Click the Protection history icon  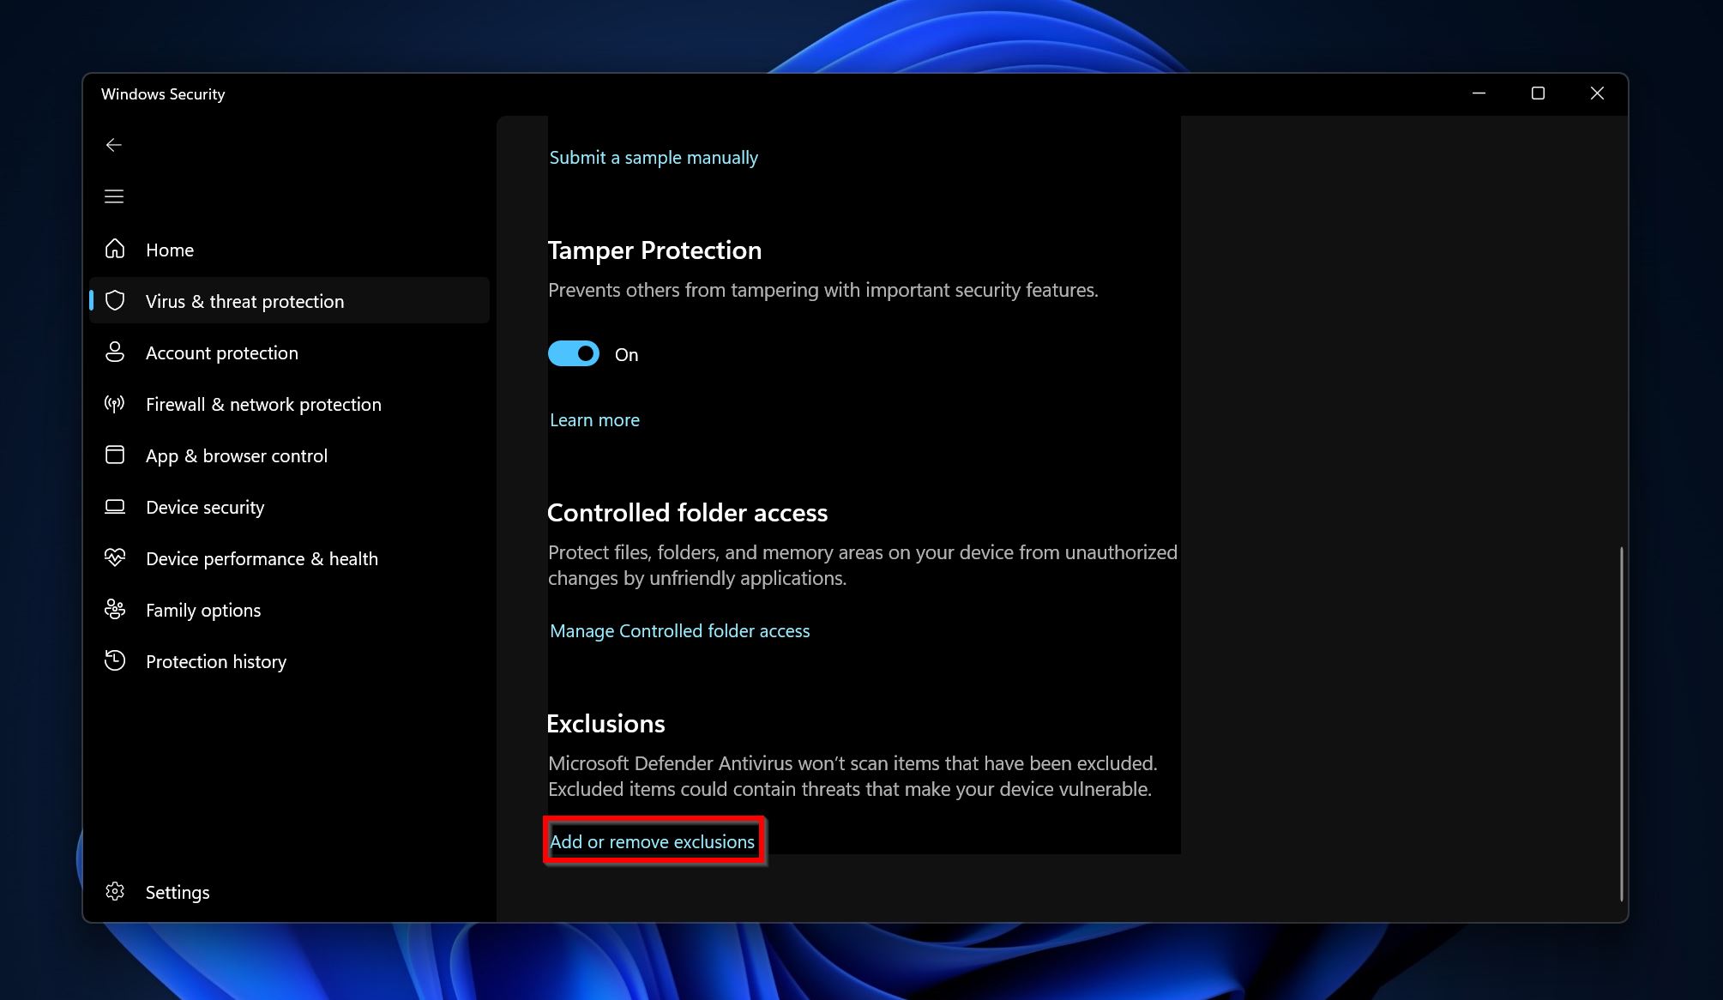point(114,660)
